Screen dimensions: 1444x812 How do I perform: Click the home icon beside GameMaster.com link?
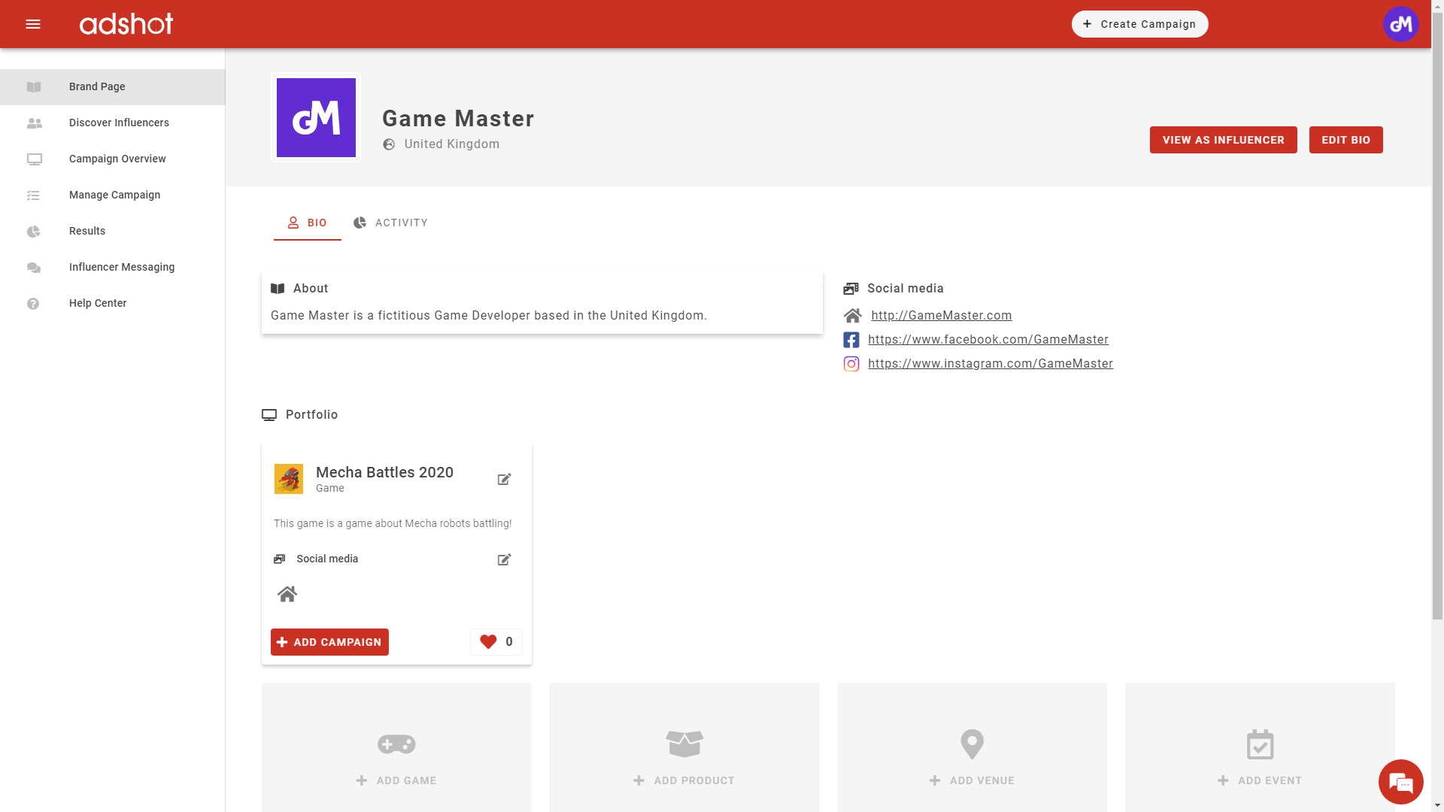(852, 316)
